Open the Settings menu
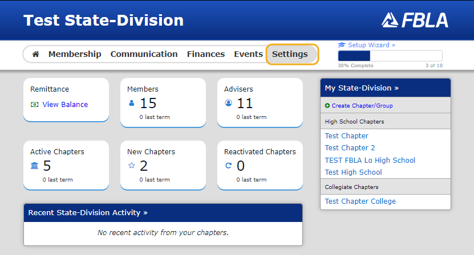The width and height of the screenshot is (474, 255). coord(290,54)
